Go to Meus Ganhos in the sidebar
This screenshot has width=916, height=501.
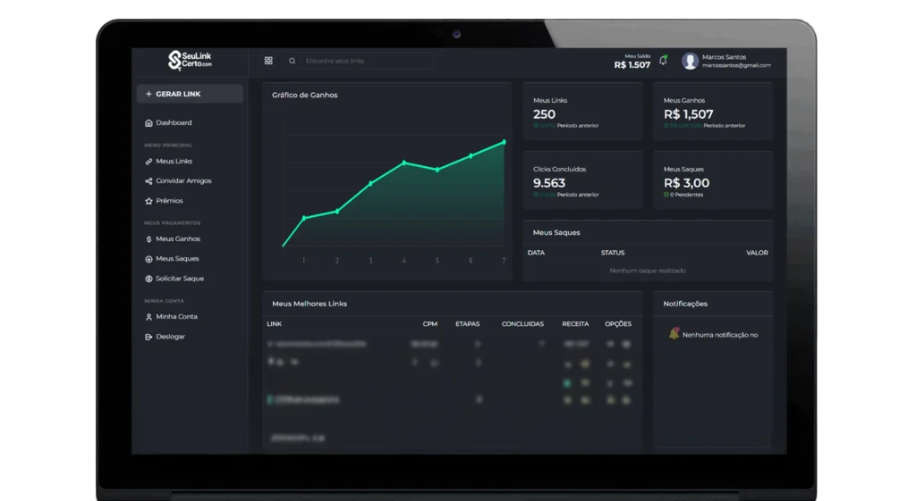[177, 239]
